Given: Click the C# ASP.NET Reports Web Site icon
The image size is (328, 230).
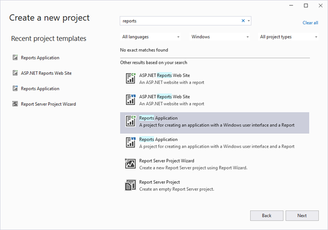Looking at the screenshot, I should 131,78.
